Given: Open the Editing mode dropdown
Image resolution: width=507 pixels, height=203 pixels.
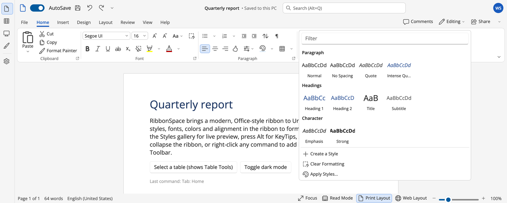Looking at the screenshot, I should coord(452,22).
